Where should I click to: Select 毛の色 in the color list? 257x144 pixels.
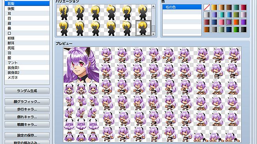pyautogui.click(x=182, y=7)
